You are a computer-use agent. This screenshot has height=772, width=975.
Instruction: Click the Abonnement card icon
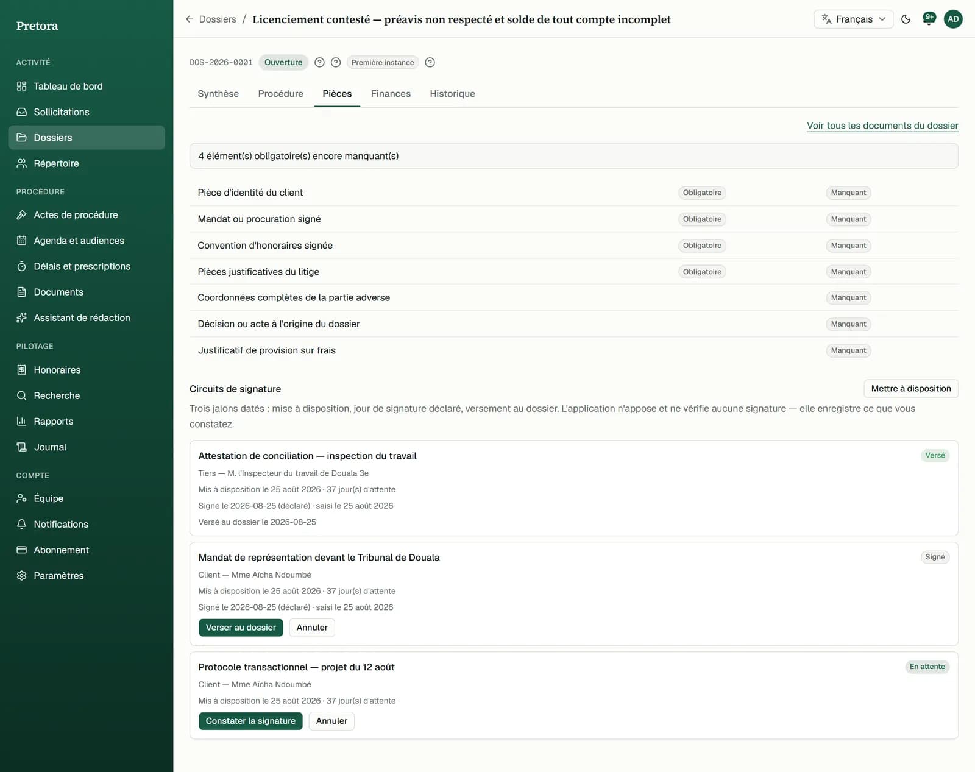tap(21, 550)
